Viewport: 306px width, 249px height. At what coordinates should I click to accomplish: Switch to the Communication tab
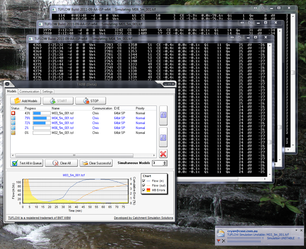pyautogui.click(x=29, y=92)
